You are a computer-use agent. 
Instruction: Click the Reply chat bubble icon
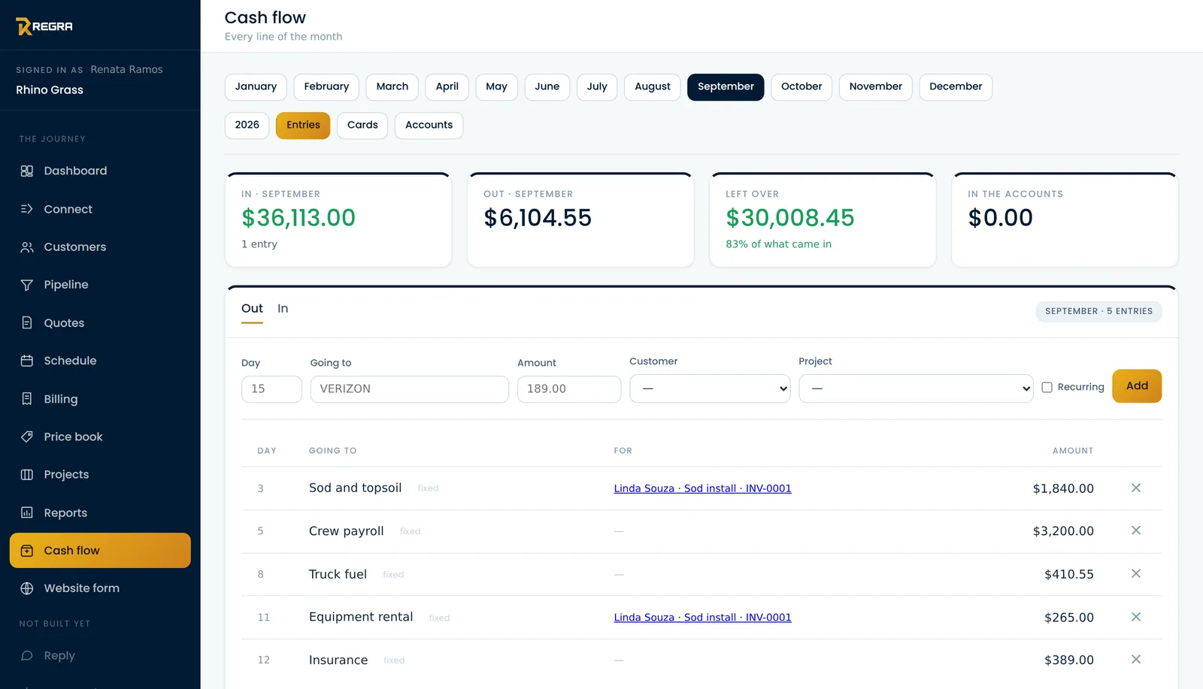point(27,656)
